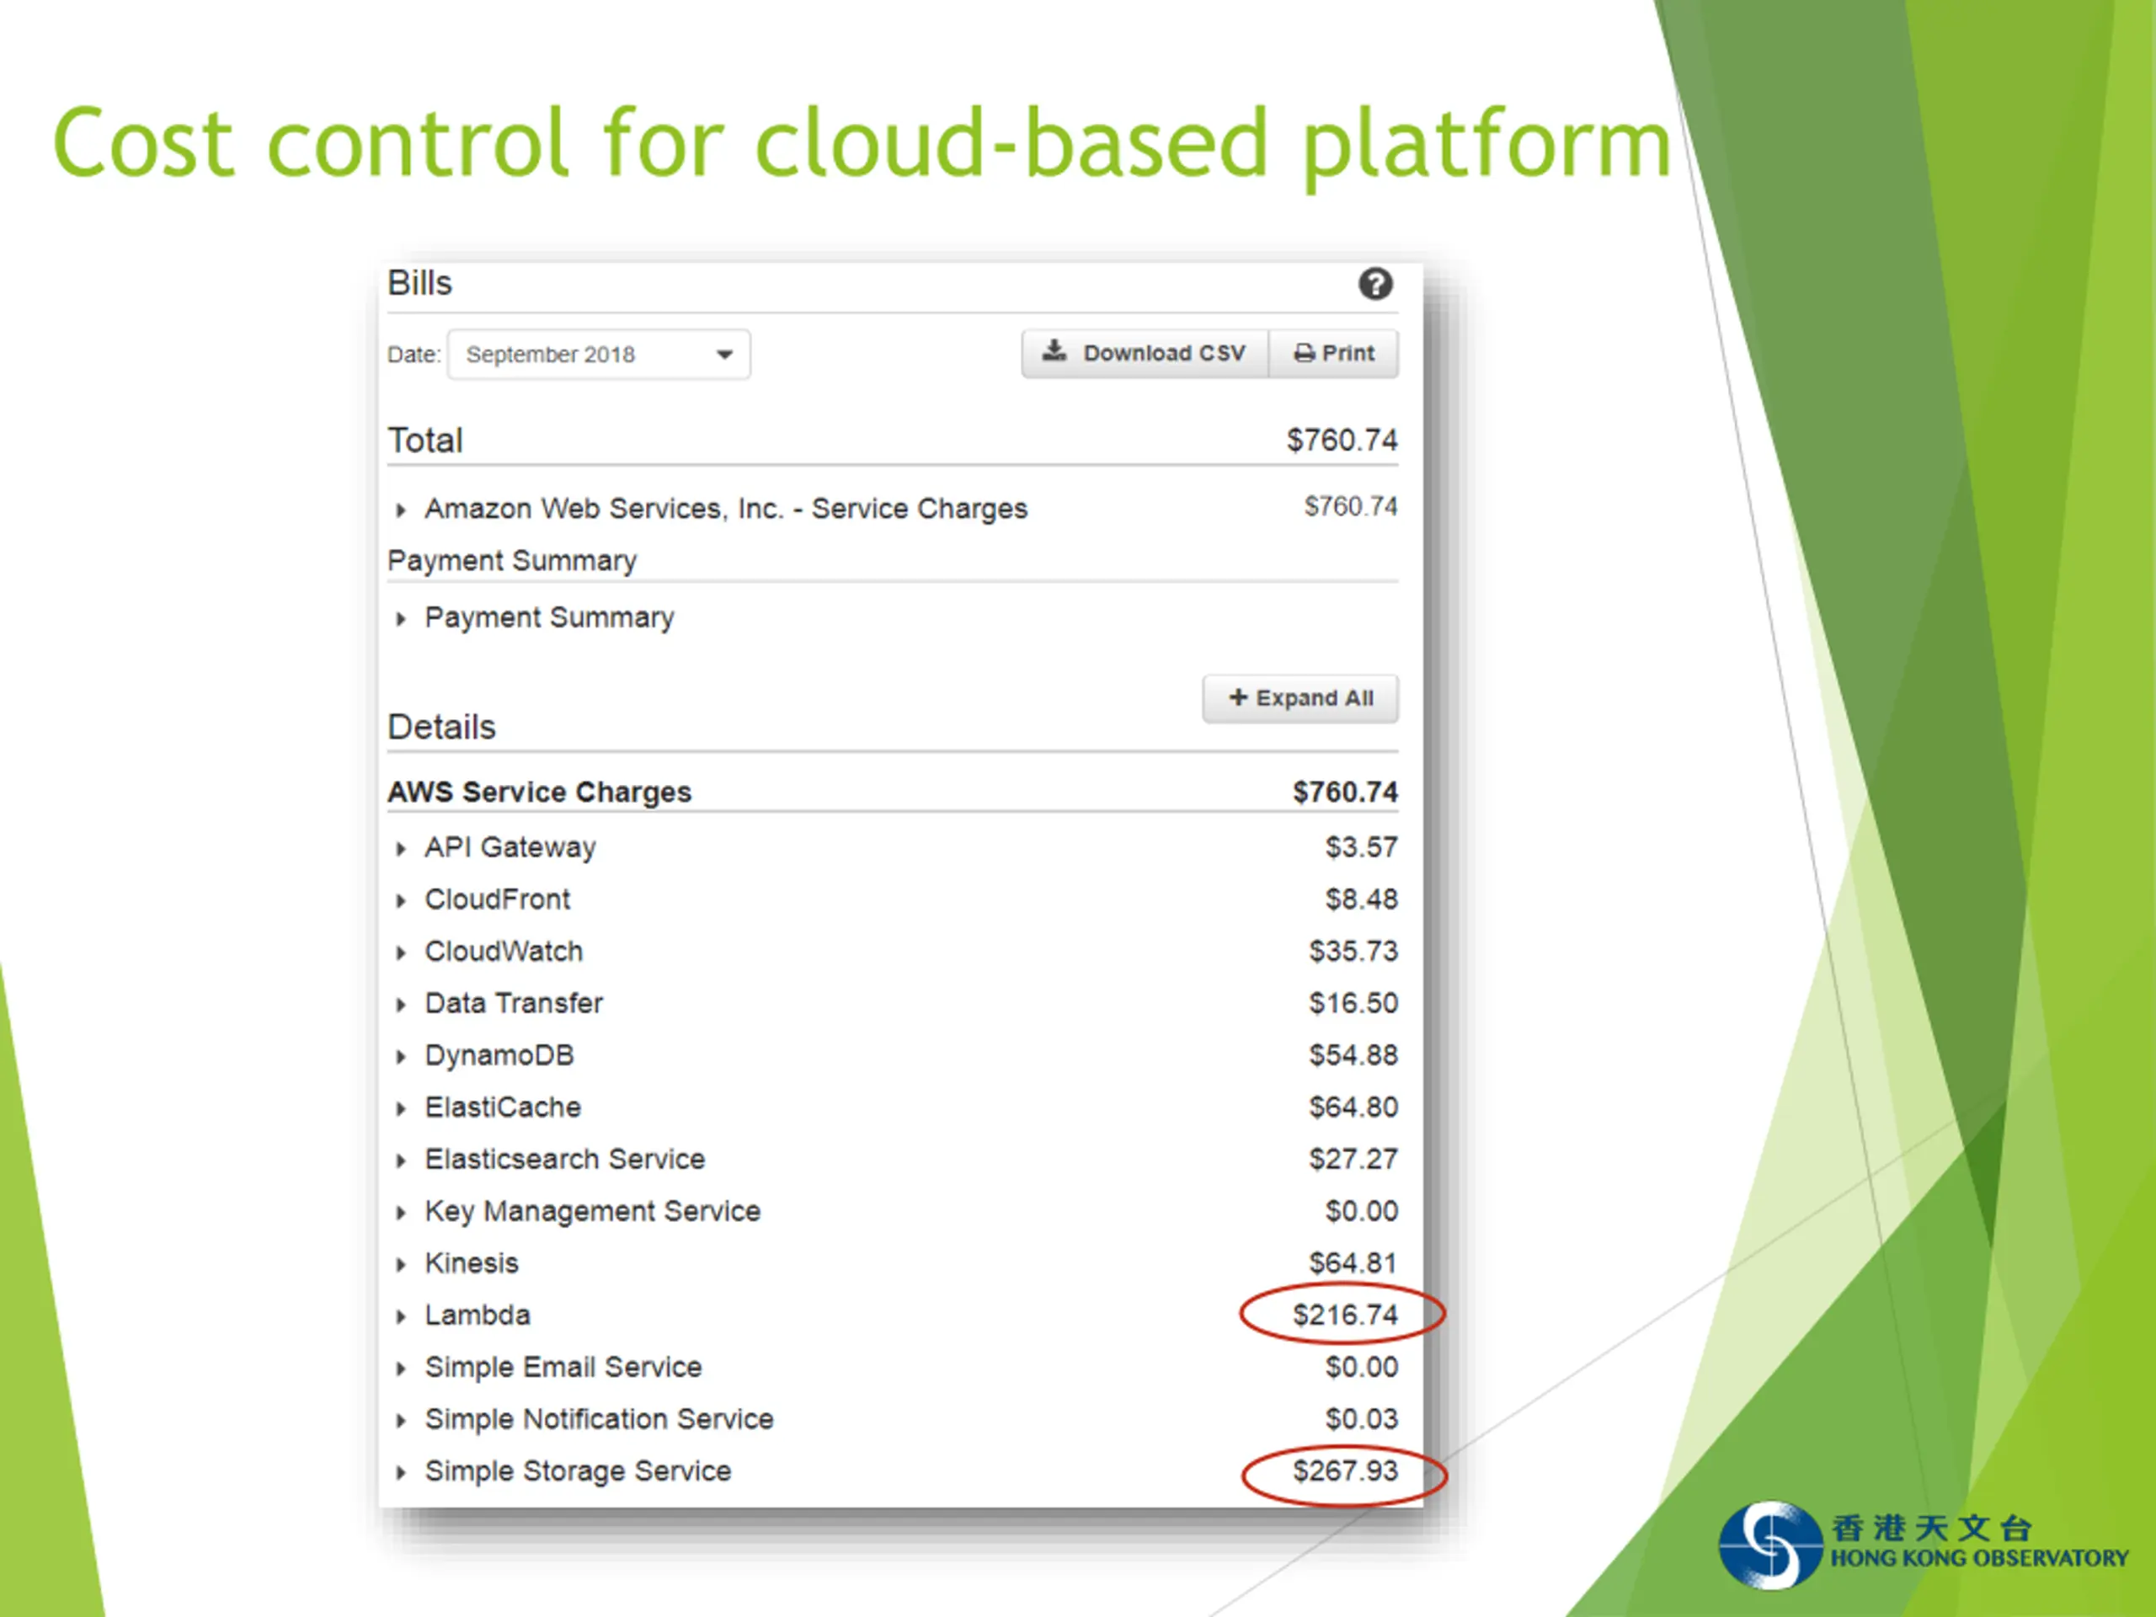Image resolution: width=2156 pixels, height=1617 pixels.
Task: Expand the Simple Storage Service charges
Action: [401, 1472]
